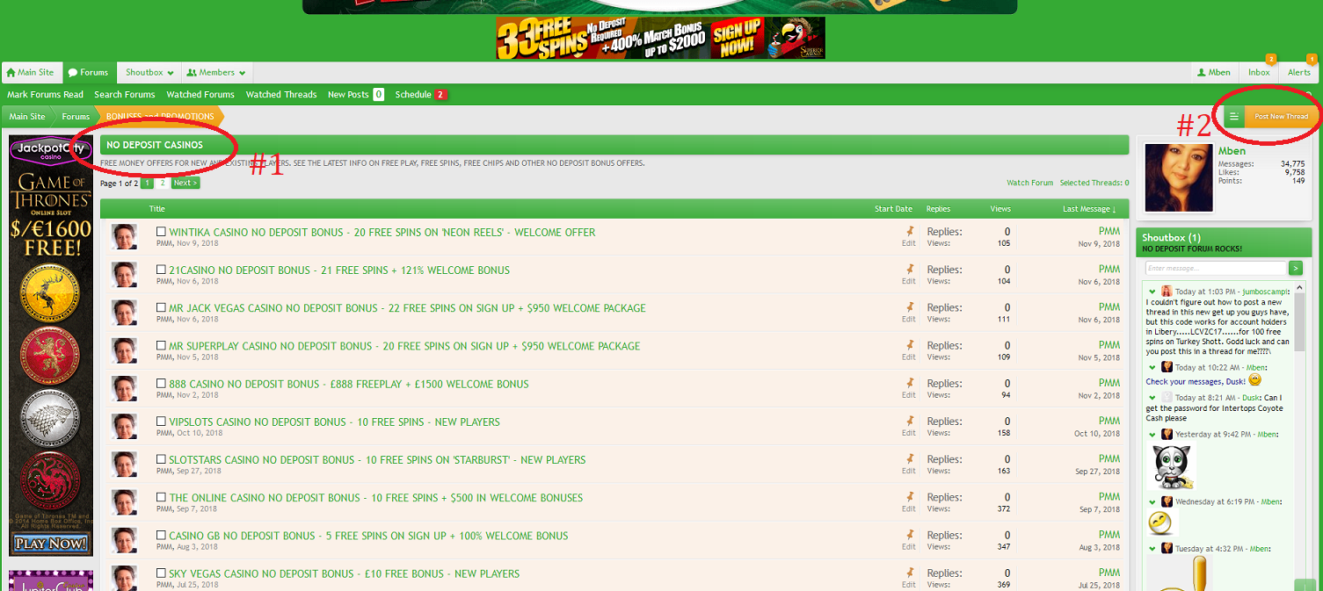Click the smiley emoticon after 'Check your messages, Dusk!'

click(x=1254, y=380)
